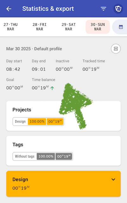Click the green time balance arrow
This screenshot has height=203, width=127.
pyautogui.click(x=52, y=88)
